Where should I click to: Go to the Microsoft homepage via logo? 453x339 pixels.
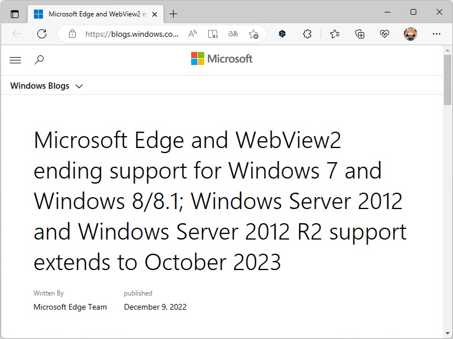coord(222,59)
